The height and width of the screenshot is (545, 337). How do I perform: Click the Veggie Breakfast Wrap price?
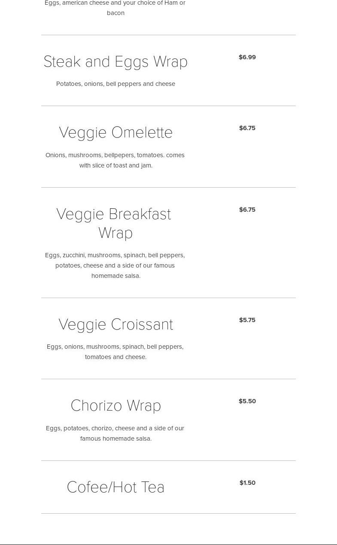click(247, 210)
